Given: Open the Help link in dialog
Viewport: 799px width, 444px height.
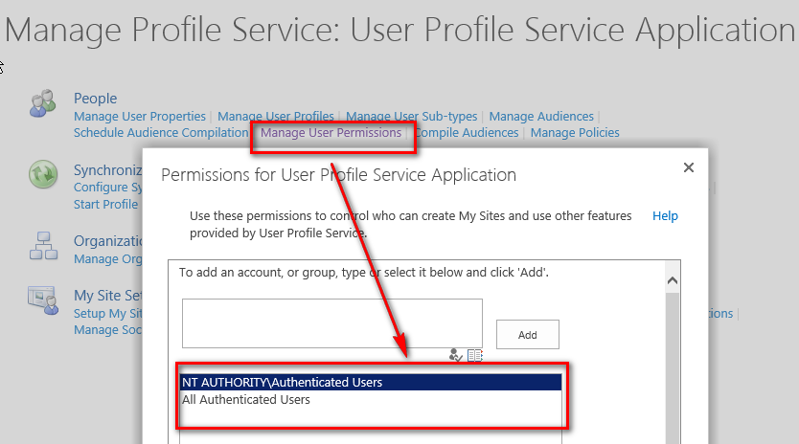Looking at the screenshot, I should [x=665, y=216].
